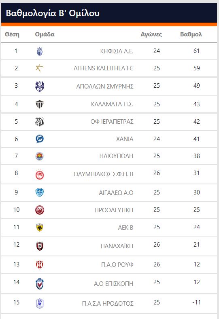Open the ΠΡΟΟΔΕΥΤΙΚΗ team name link
Screen dimensions: 219x319
114,210
